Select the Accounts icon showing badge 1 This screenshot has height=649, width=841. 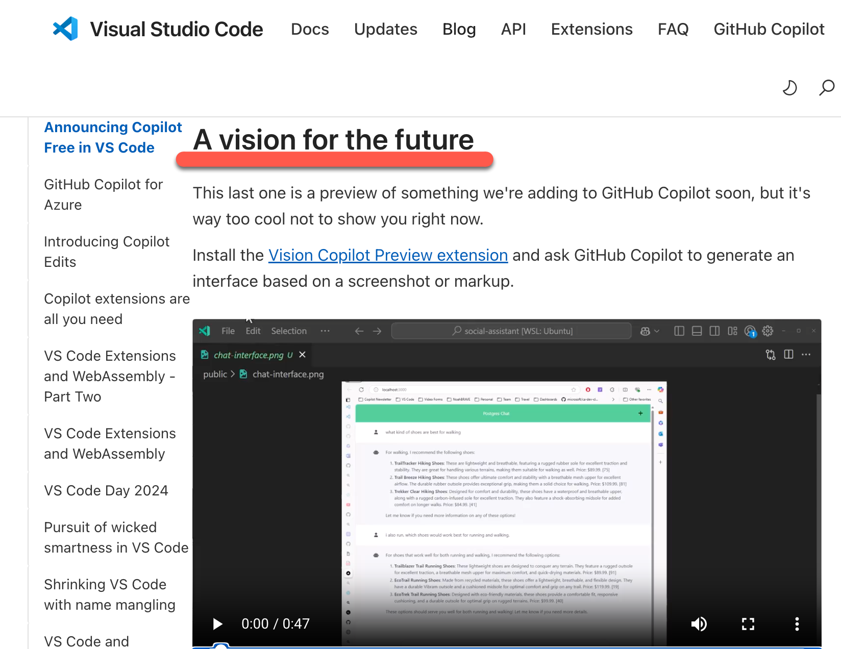coord(749,332)
